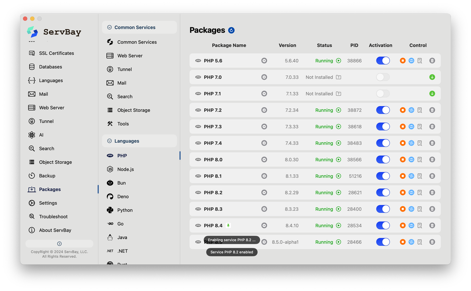Image resolution: width=471 pixels, height=291 pixels.
Task: Turn off PHP 7.3 activation switch
Action: 383,127
